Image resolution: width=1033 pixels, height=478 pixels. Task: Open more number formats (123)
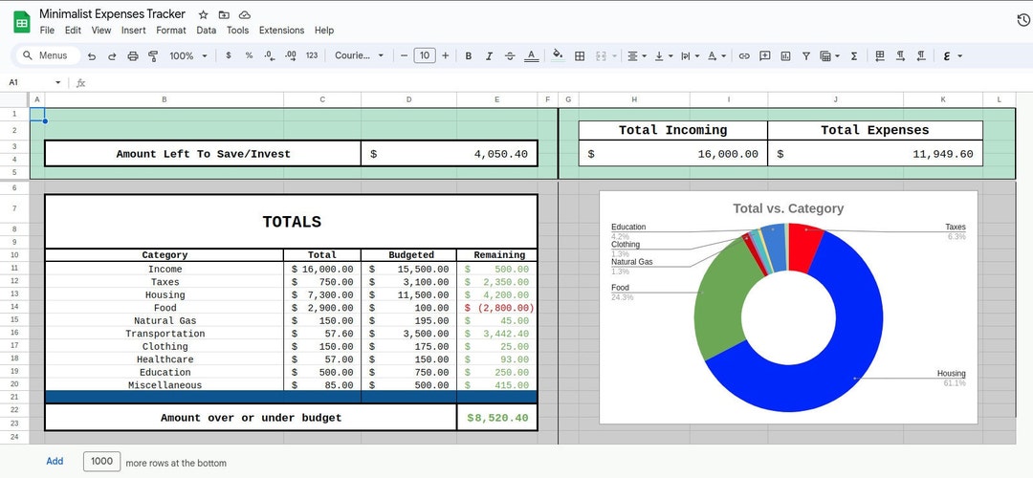coord(312,56)
